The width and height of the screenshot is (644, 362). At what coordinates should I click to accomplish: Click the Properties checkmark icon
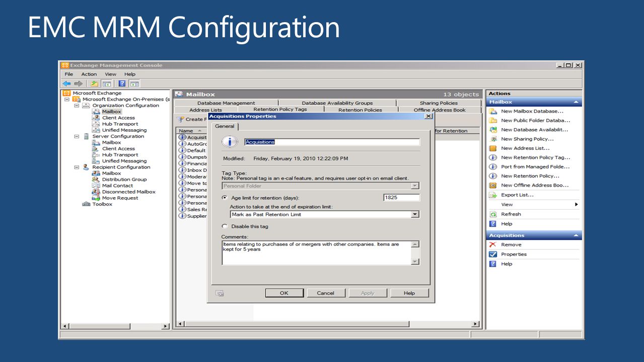(x=493, y=254)
